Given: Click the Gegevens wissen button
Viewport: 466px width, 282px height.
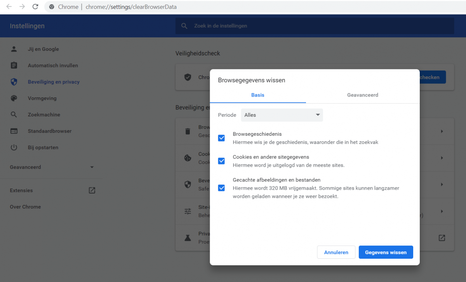Looking at the screenshot, I should pos(386,252).
